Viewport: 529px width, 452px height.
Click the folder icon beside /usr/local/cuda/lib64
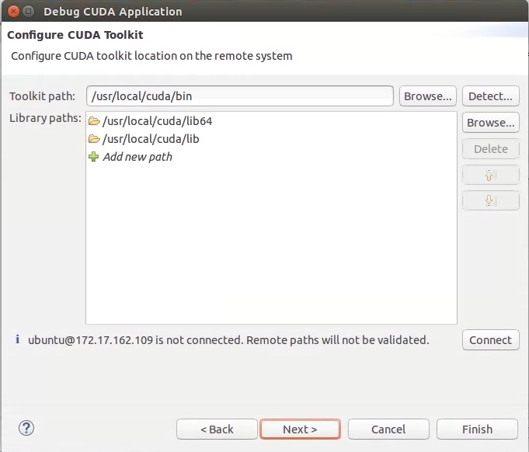(94, 121)
